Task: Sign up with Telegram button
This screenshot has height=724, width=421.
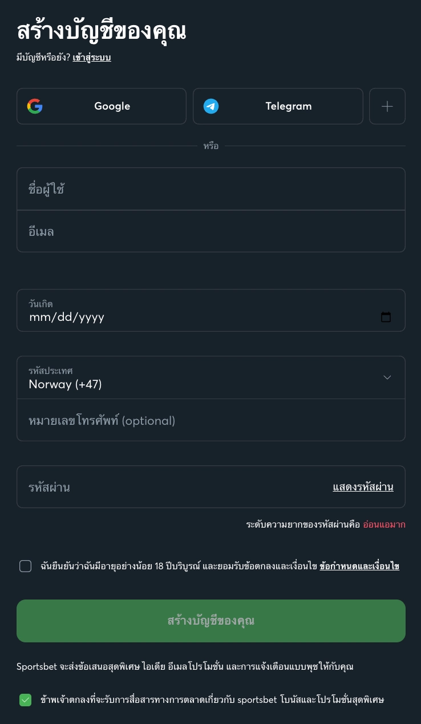Action: click(278, 106)
